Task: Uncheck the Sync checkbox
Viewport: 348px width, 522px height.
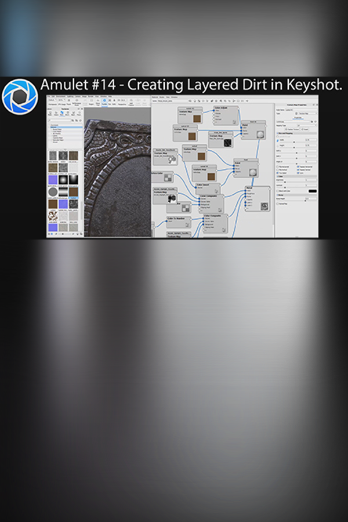Action: click(x=298, y=173)
